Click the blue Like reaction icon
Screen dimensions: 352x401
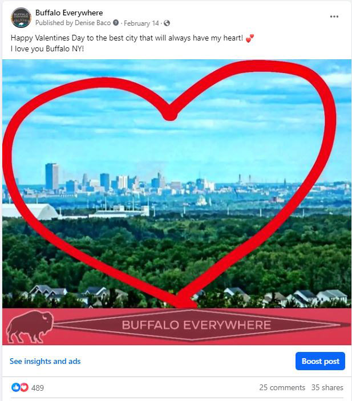coord(15,387)
